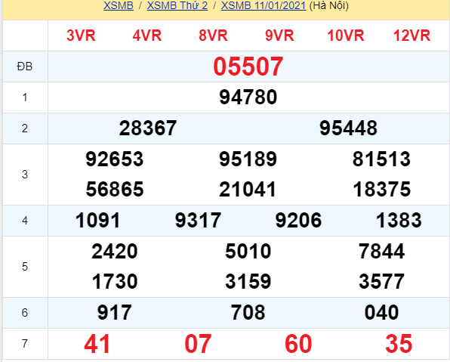Click the 3VR code label

coord(81,36)
